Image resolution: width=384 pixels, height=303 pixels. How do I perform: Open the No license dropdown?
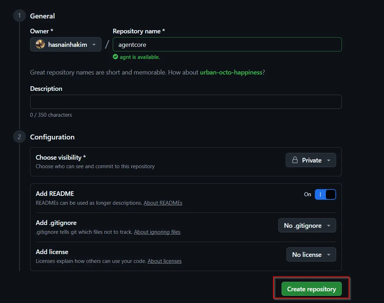click(311, 254)
